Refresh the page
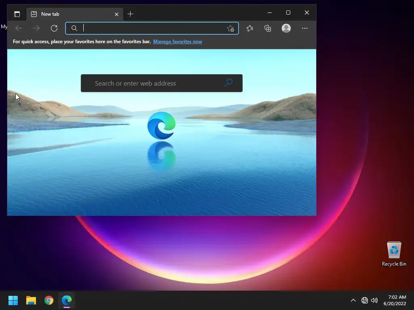Viewport: 414px width, 310px height. tap(54, 28)
